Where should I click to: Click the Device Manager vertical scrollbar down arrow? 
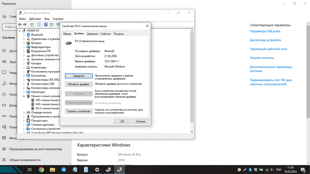pos(192,131)
